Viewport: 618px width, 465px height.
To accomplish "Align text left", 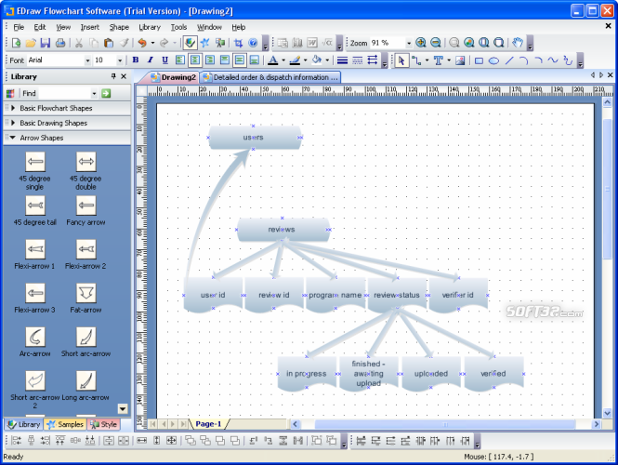I will tap(180, 60).
